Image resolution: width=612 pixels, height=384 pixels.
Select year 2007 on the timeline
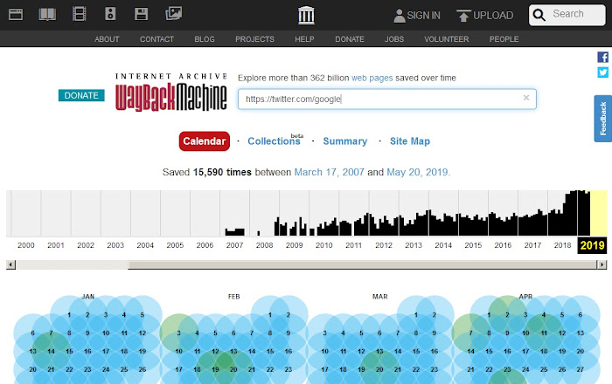click(234, 245)
